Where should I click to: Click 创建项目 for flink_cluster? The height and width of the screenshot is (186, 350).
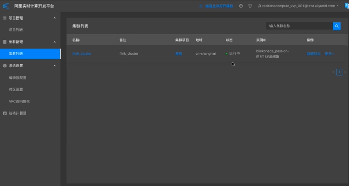[x=314, y=54]
